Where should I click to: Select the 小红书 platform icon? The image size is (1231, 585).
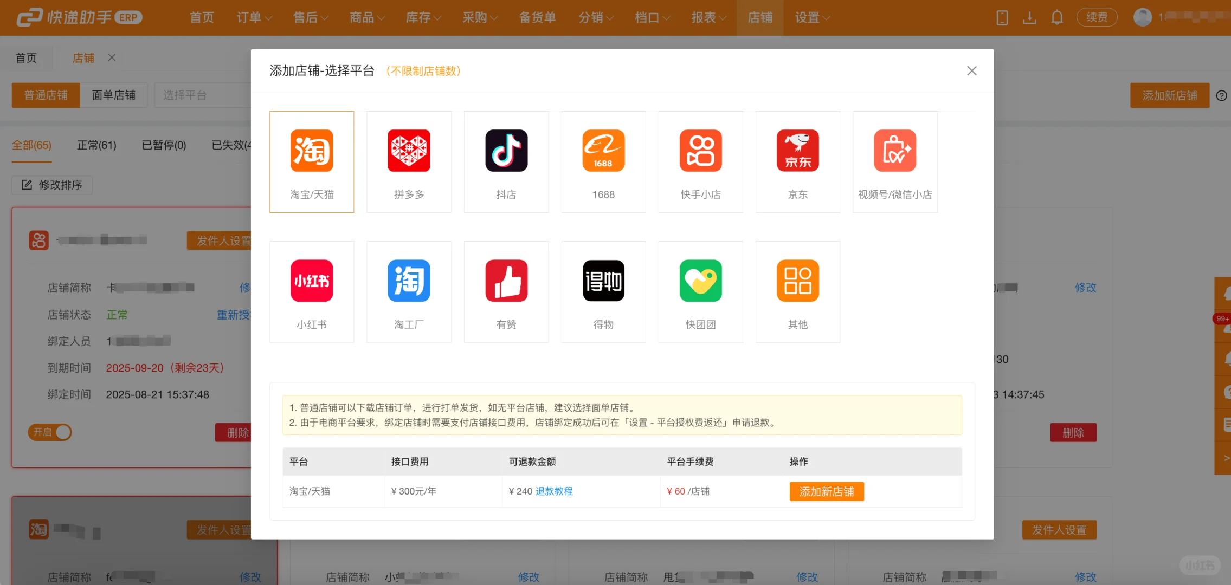point(312,291)
